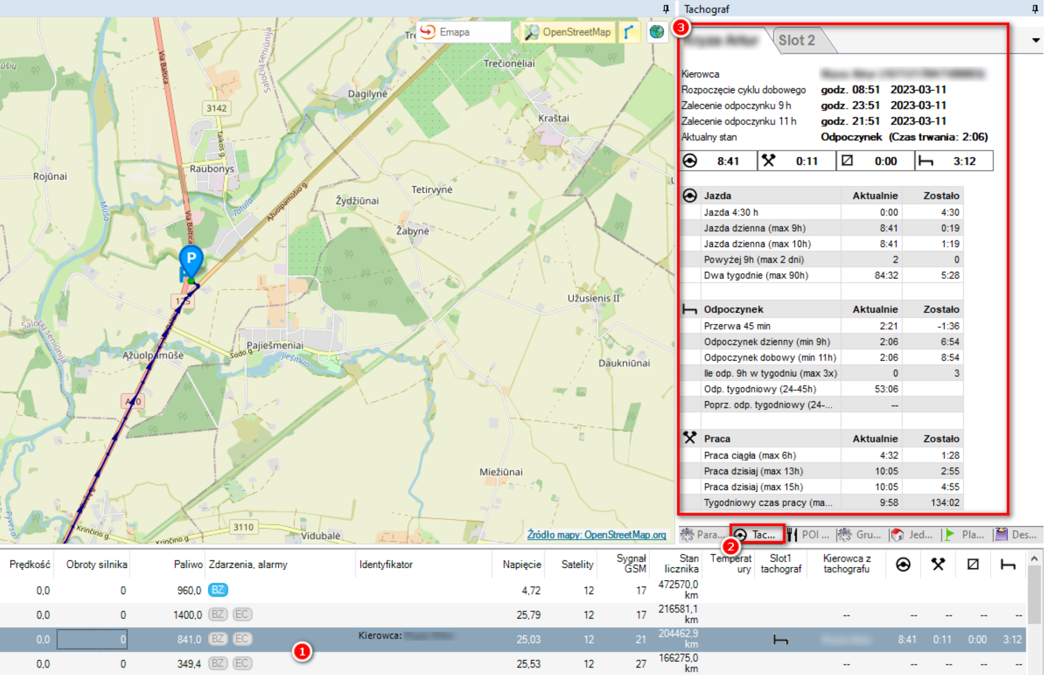Click the EC badge in the 349,4 row
Viewport: 1044px width, 675px height.
tap(242, 663)
